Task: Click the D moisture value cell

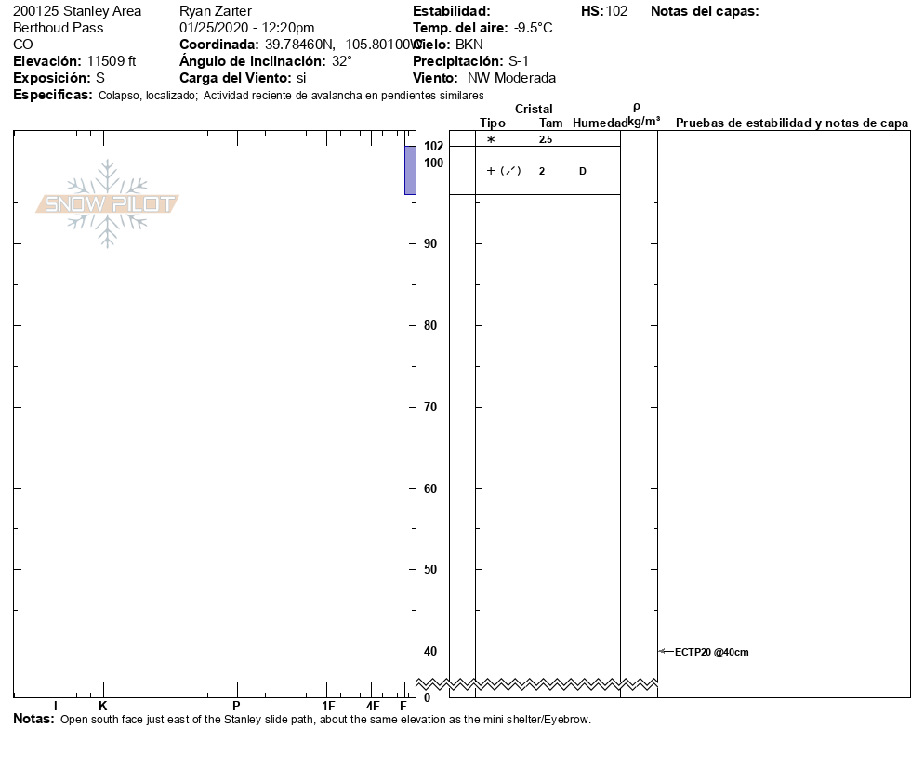Action: pos(583,171)
